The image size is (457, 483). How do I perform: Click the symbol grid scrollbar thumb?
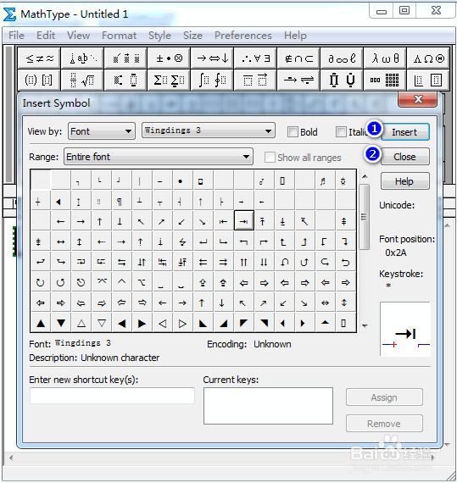pos(365,217)
